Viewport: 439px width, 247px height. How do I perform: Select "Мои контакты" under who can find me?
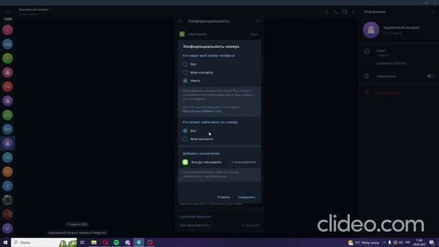[198, 139]
